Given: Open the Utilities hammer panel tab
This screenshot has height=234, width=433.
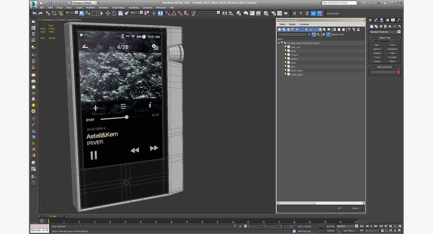Looking at the screenshot, I should 399,20.
